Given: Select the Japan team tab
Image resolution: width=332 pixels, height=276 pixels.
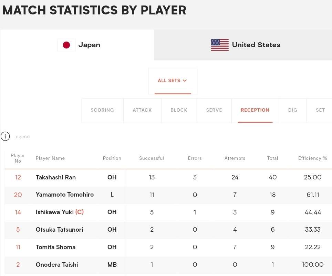Looking at the screenshot, I should (x=77, y=45).
